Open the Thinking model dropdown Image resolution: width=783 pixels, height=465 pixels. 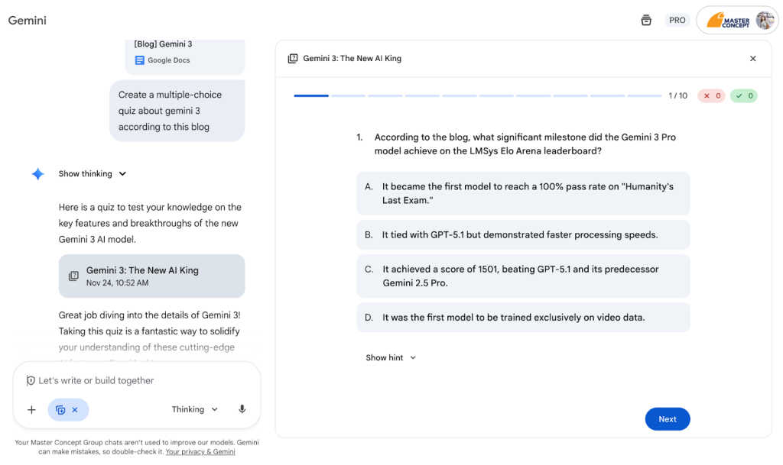coord(195,409)
